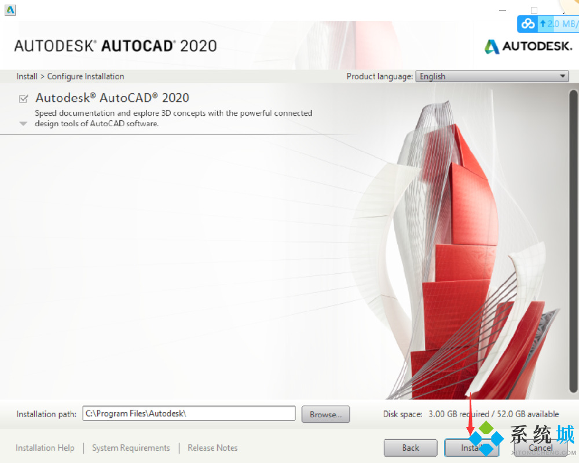Screen dimensions: 579x463
Task: Select Configure Installation breadcrumb
Action: coord(86,76)
